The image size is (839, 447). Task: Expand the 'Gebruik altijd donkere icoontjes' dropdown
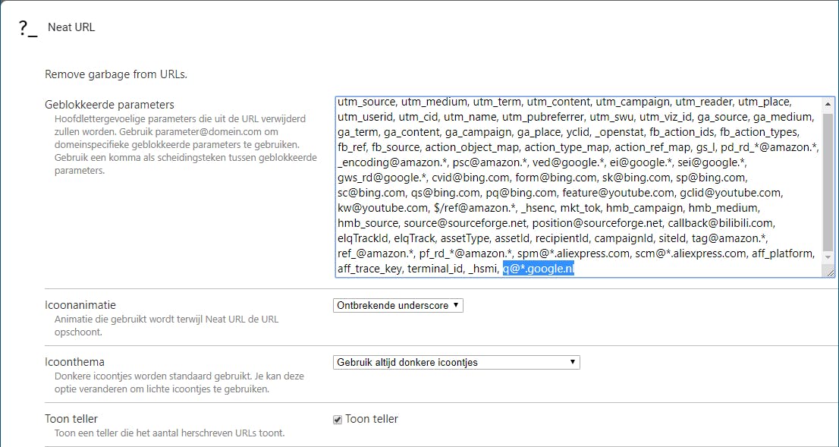(x=456, y=362)
